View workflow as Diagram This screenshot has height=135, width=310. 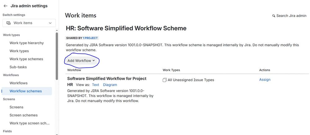(x=110, y=85)
